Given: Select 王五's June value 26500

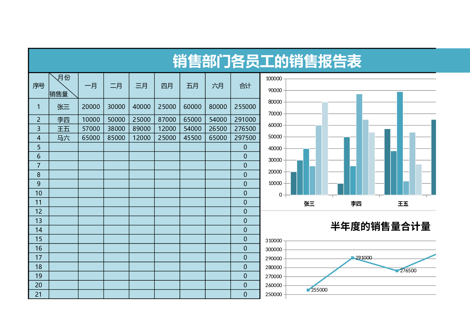Looking at the screenshot, I should [x=218, y=129].
